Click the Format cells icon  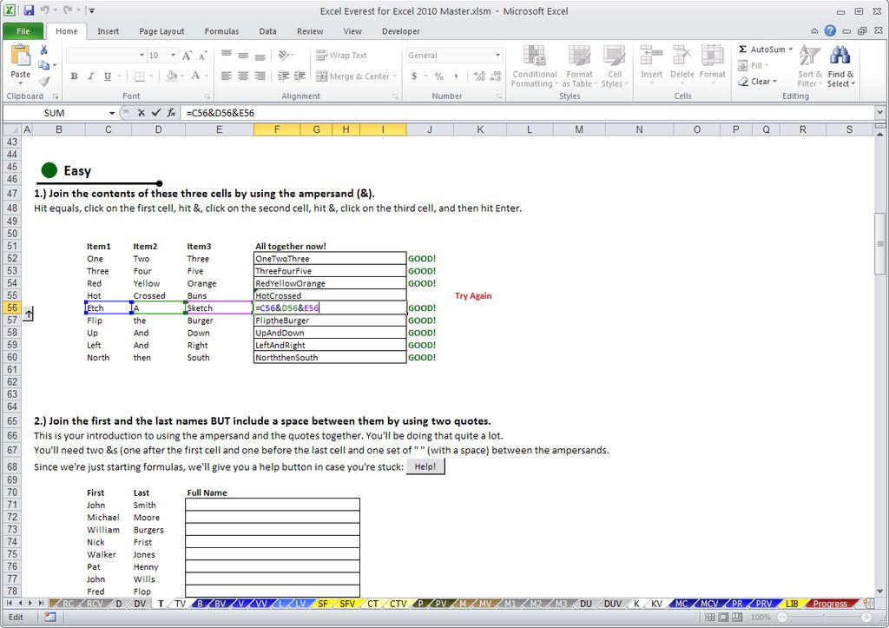coord(712,56)
